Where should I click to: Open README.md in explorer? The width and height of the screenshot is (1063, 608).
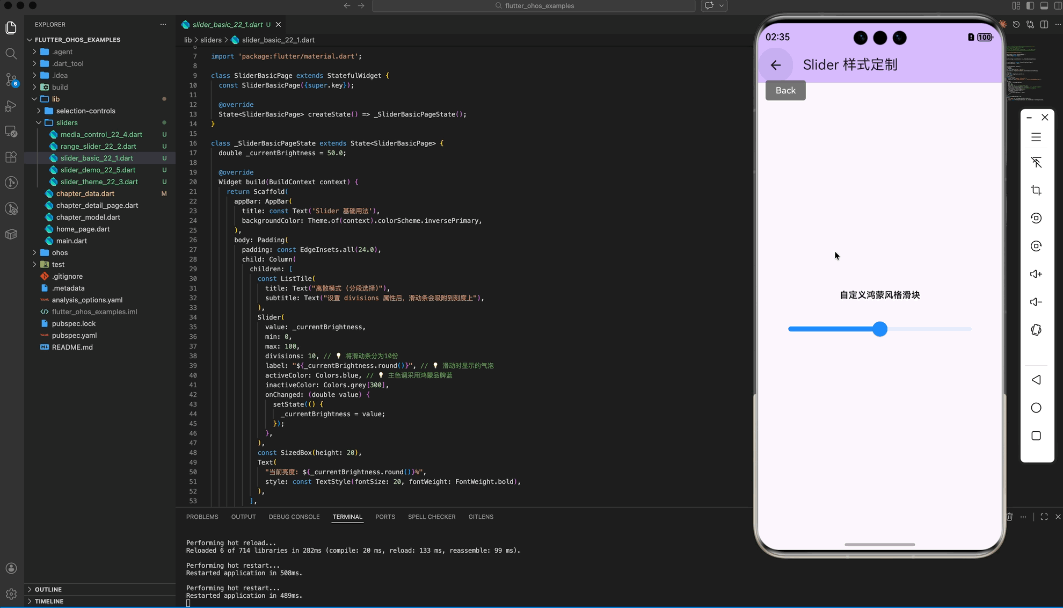(x=72, y=347)
